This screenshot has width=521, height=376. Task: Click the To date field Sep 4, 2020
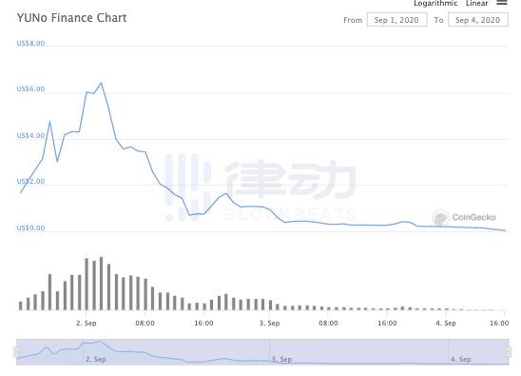478,20
